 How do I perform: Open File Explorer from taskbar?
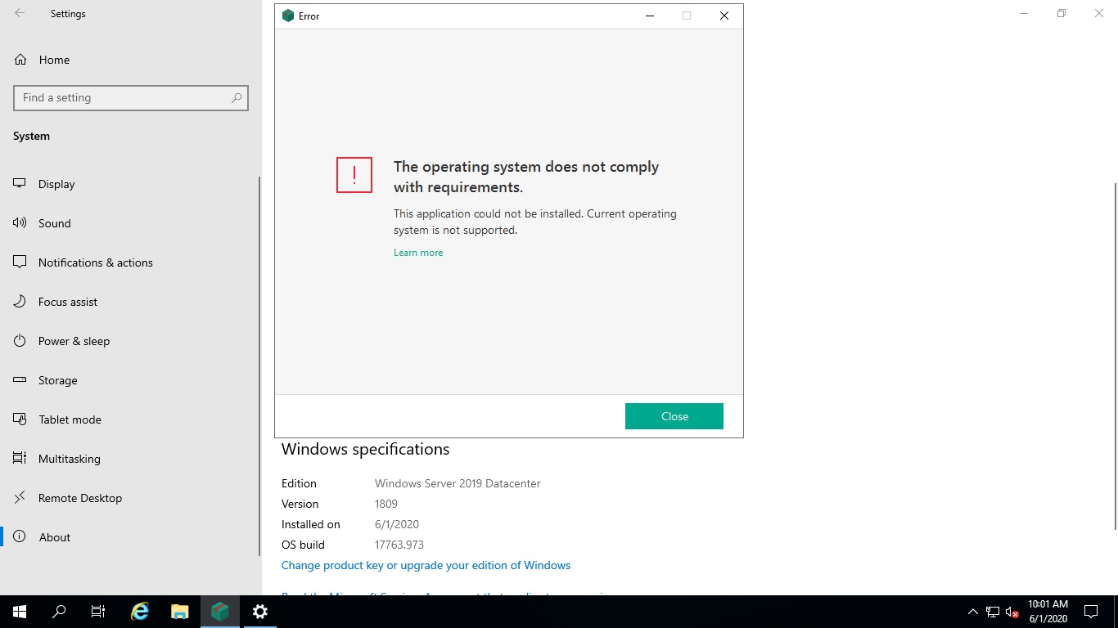click(180, 611)
